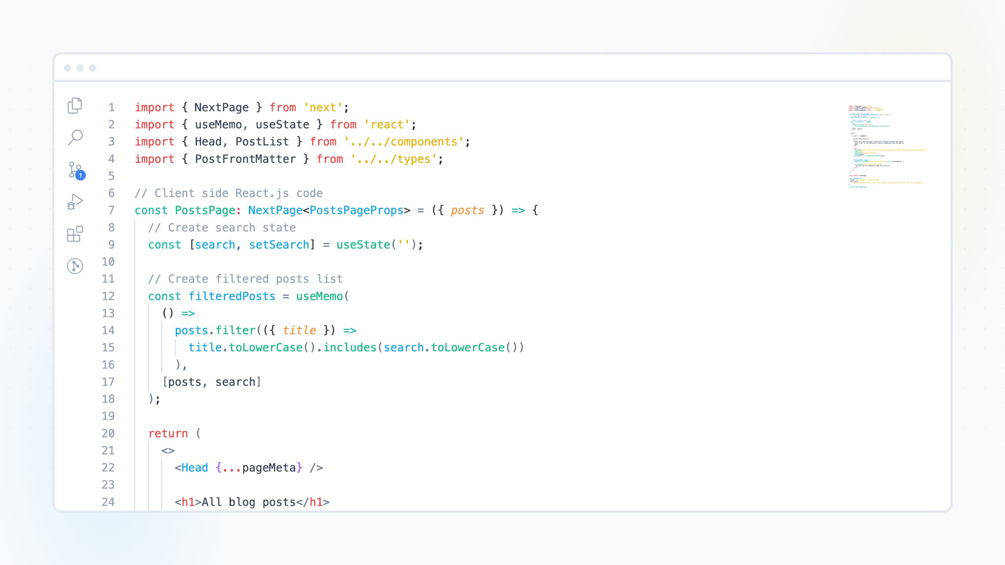This screenshot has height=565, width=1005.
Task: Open the Extensions blocks icon
Action: (x=75, y=234)
